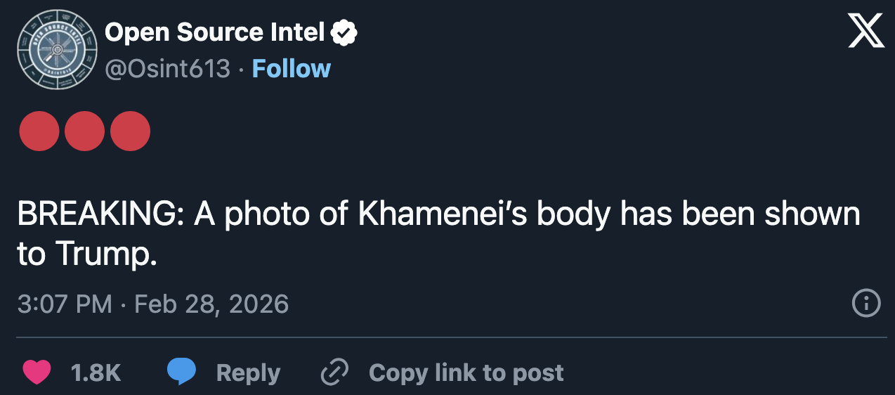Open the "Open Source Intel" display name
Screen dimensions: 895x395
(x=215, y=32)
